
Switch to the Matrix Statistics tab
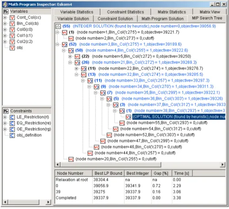pyautogui.click(x=172, y=12)
